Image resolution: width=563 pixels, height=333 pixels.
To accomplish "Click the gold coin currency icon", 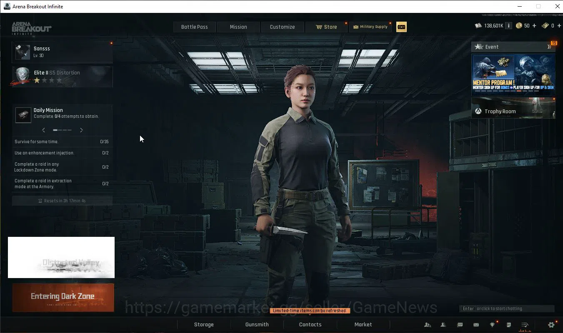I will (x=519, y=26).
